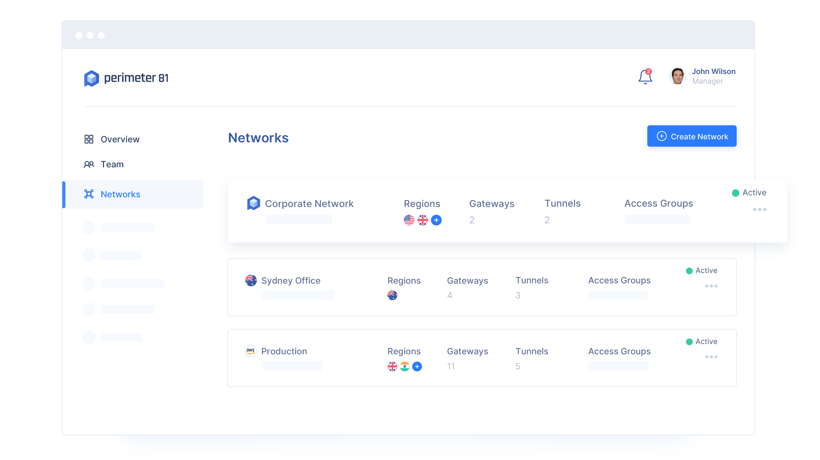The image size is (820, 460).
Task: Open the Sydney Office network name
Action: [291, 281]
